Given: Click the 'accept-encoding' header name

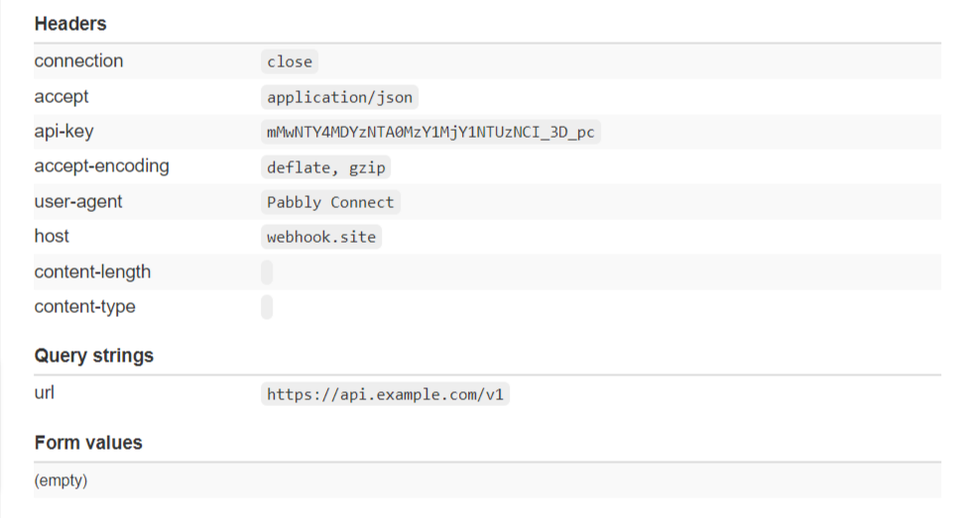Looking at the screenshot, I should point(102,166).
